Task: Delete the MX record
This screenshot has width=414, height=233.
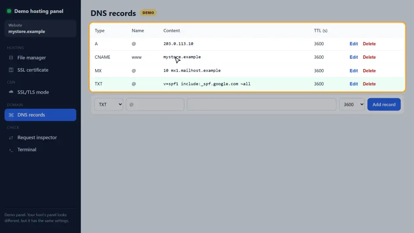Action: click(369, 70)
